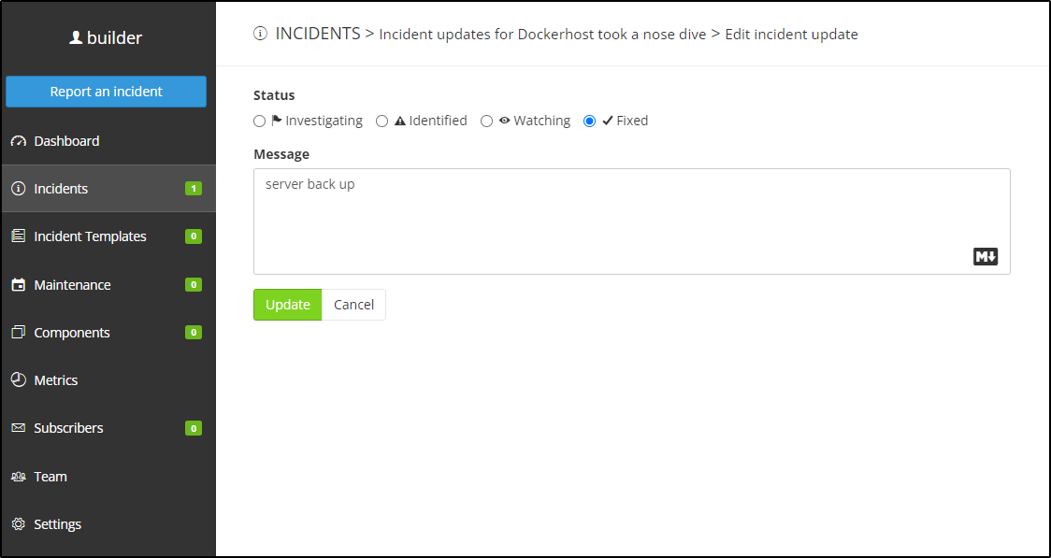1051x558 pixels.
Task: Click the Components stacked squares icon
Action: (19, 332)
